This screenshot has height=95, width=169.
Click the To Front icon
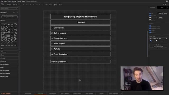point(31,4)
